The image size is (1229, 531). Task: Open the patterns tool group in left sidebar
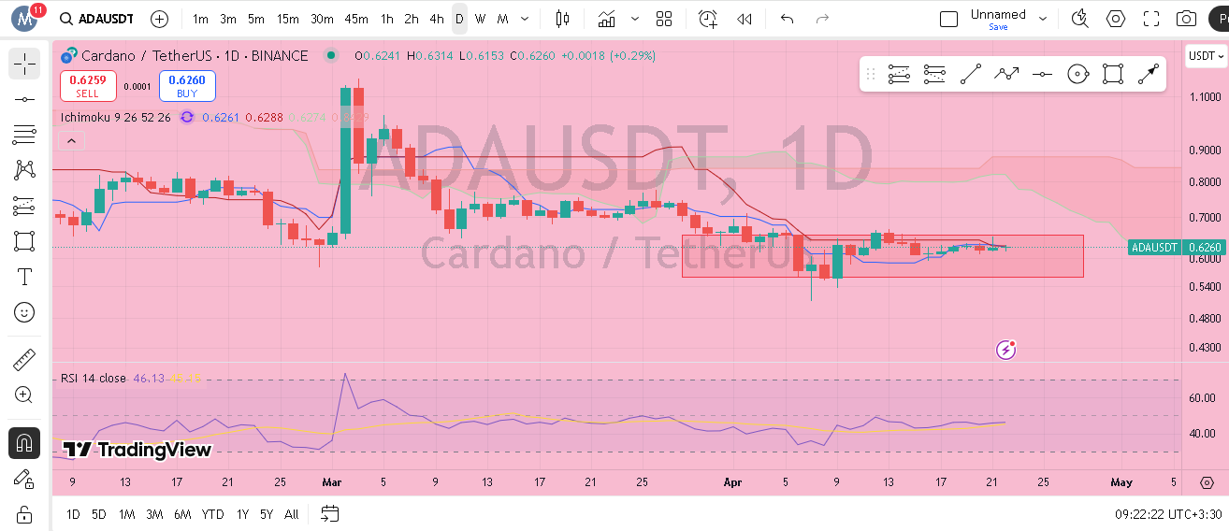24,170
